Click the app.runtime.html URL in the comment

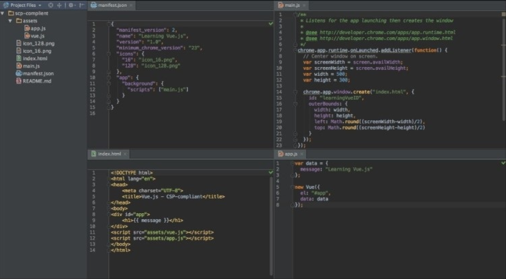point(388,33)
